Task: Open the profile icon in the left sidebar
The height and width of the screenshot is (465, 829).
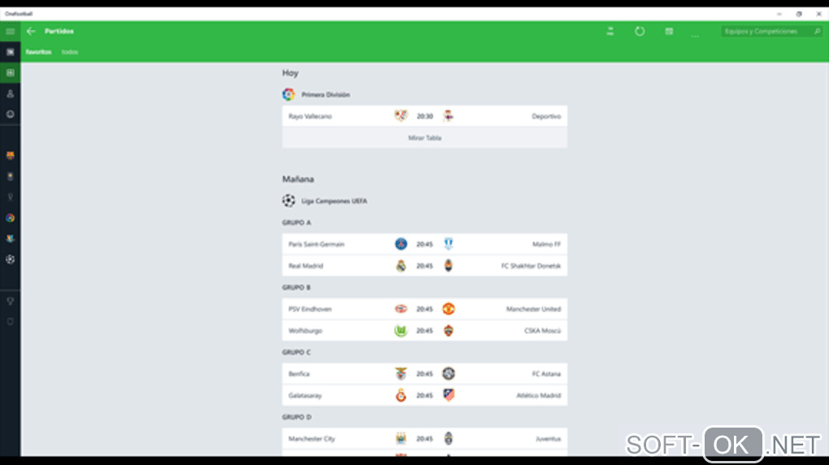Action: point(10,93)
